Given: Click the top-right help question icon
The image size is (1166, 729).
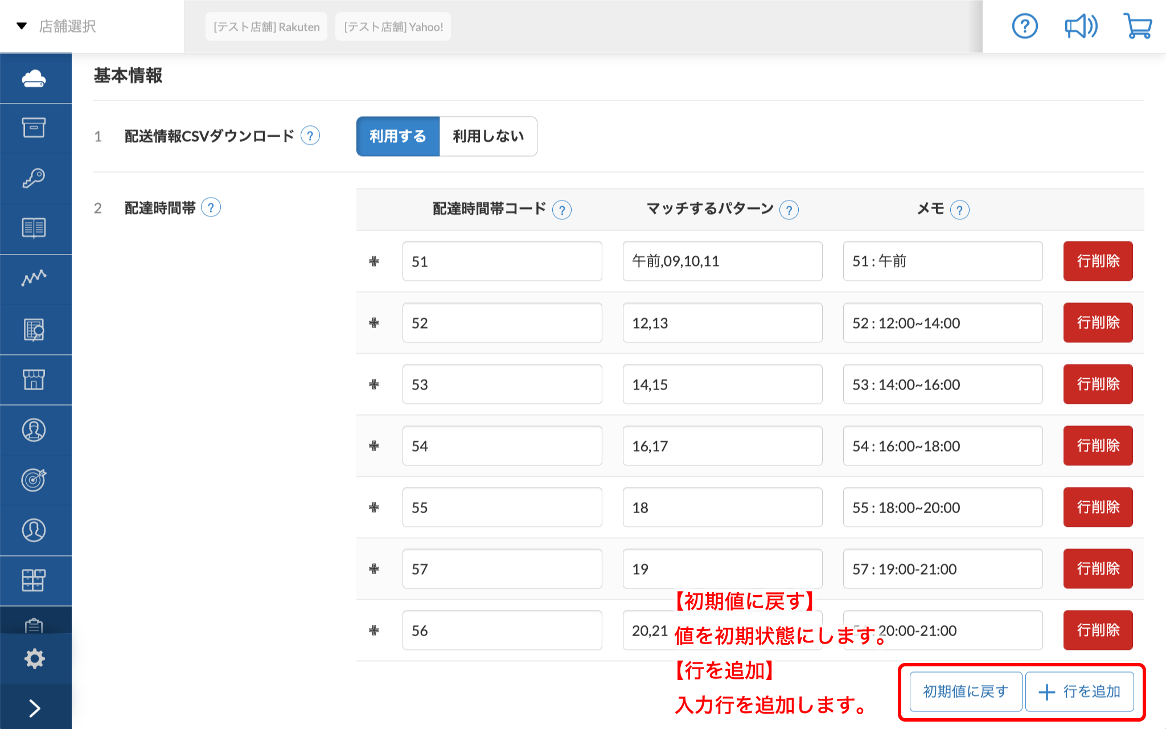Looking at the screenshot, I should [x=1025, y=26].
